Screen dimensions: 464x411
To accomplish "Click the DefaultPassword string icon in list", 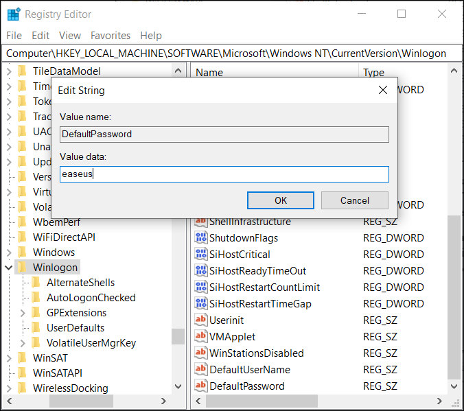I will coord(200,386).
